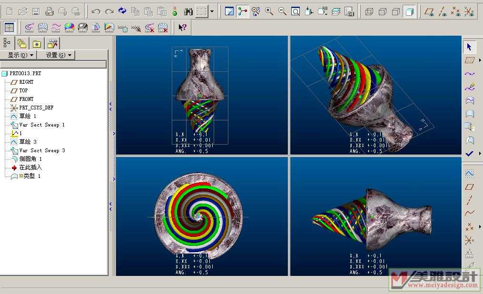Select 倒圆角 1 round feature
The height and width of the screenshot is (294, 483).
30,159
